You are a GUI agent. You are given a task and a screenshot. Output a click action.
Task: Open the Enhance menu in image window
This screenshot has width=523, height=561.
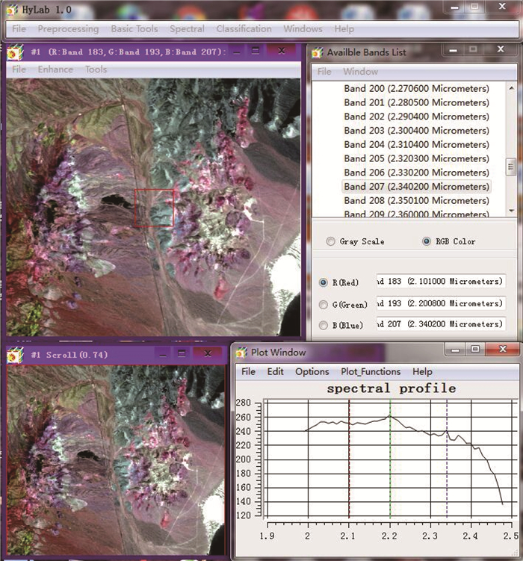pyautogui.click(x=55, y=69)
